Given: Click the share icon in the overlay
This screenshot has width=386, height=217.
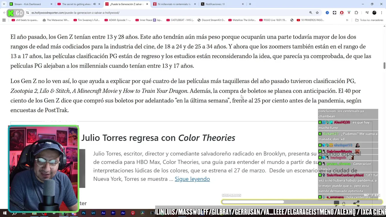Looking at the screenshot, I should point(356,204).
